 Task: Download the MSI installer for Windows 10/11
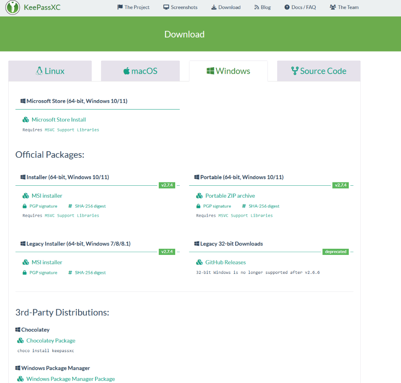point(47,196)
